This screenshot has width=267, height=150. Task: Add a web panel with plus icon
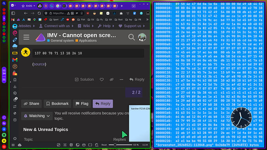pos(15,120)
